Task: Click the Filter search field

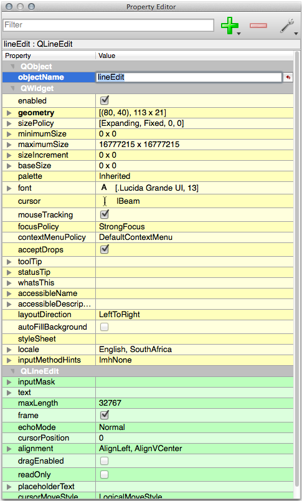Action: click(108, 25)
